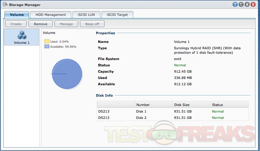
Task: Go to the iSCSI Target tab
Action: coord(117,15)
